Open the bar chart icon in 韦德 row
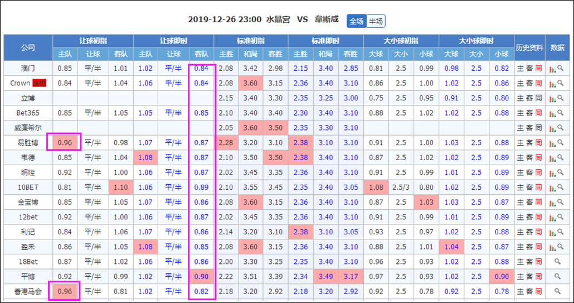This screenshot has width=574, height=303. (x=552, y=157)
